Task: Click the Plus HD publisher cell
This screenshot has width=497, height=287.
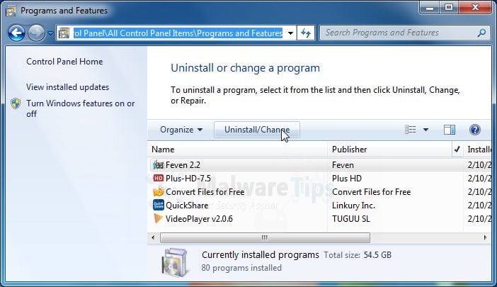Action: tap(347, 179)
